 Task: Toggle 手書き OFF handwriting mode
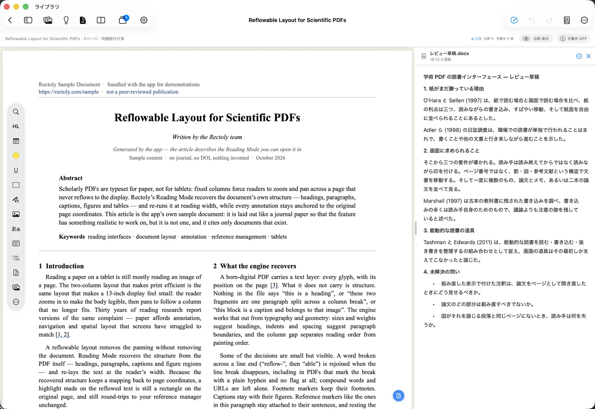click(x=573, y=39)
